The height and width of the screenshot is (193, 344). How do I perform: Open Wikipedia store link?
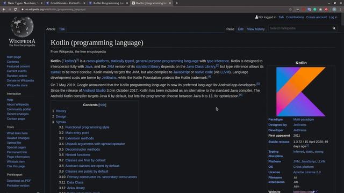pyautogui.click(x=17, y=85)
